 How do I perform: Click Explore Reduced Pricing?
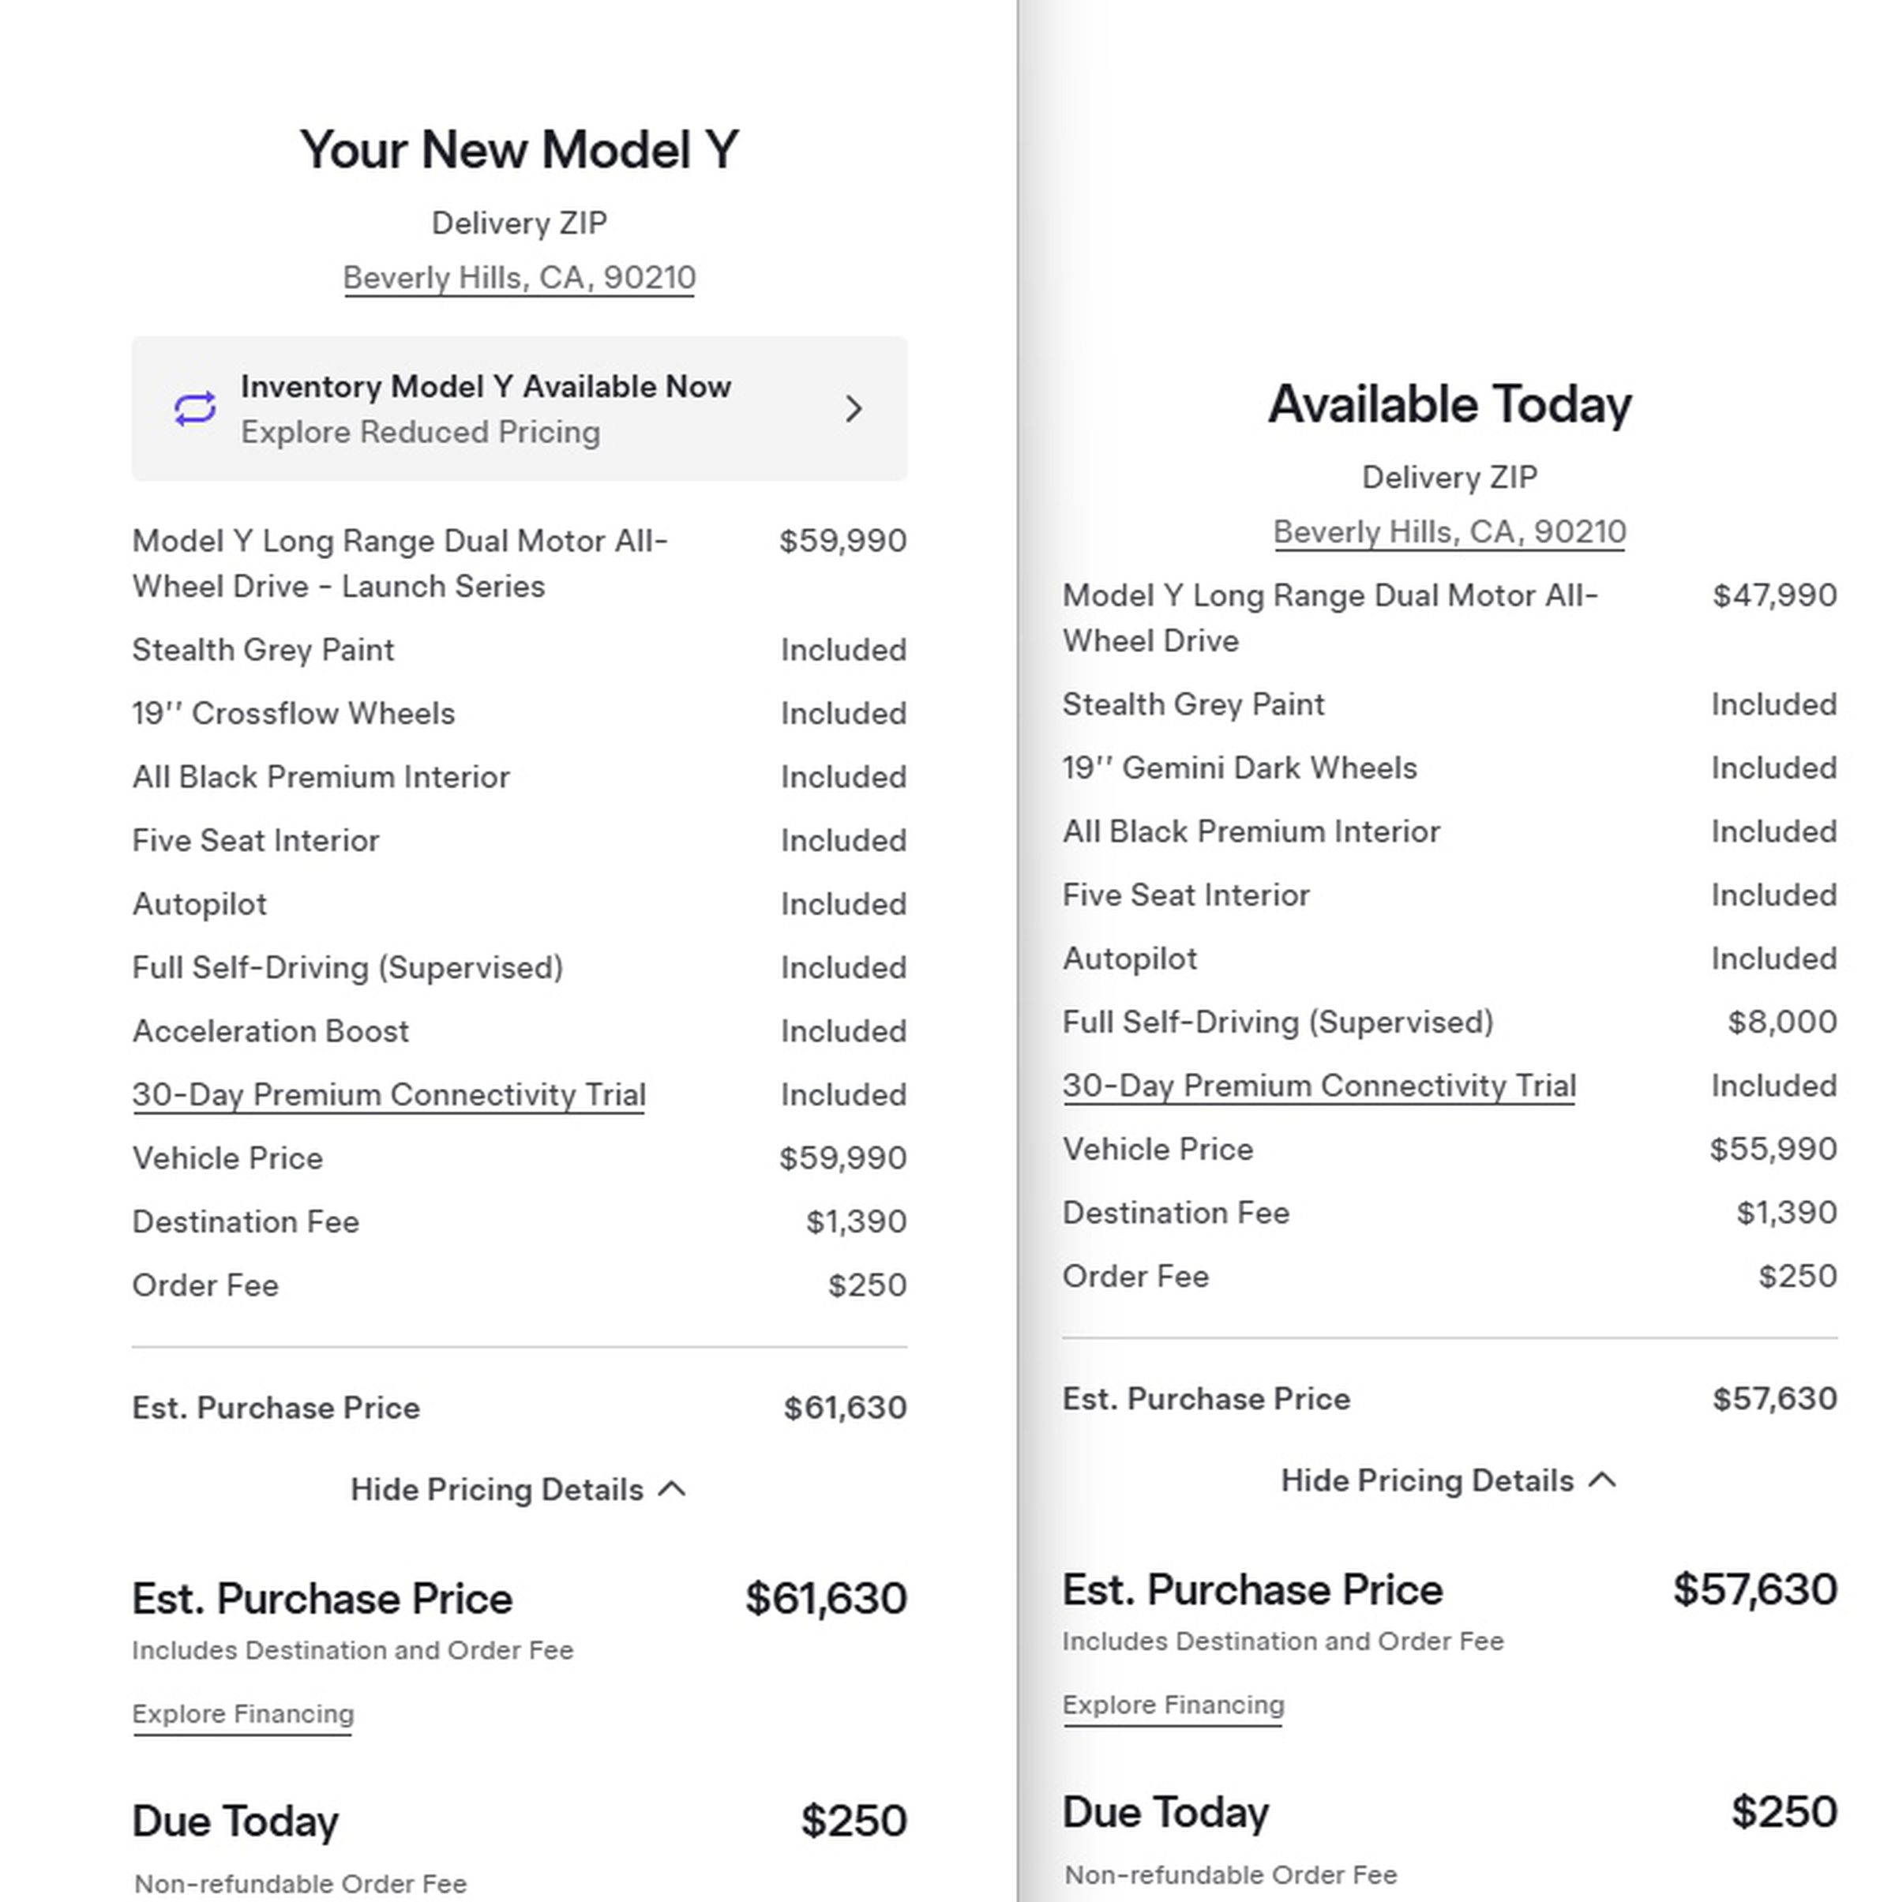[422, 432]
